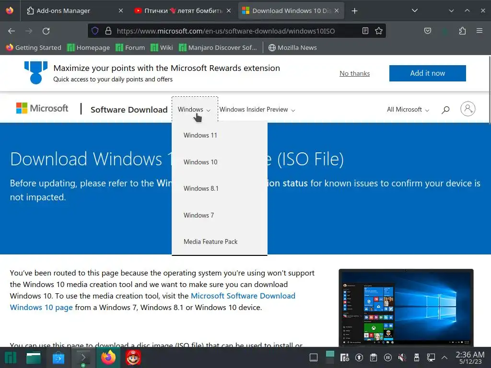Screen dimensions: 491x368
Task: Open the virtual desktop pager
Action: (x=330, y=357)
